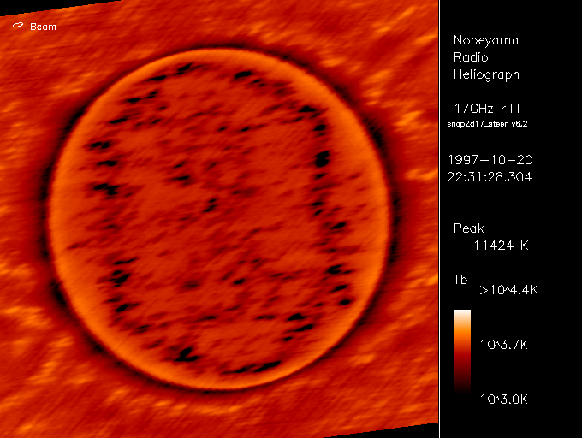Click the Peak label
The width and height of the screenshot is (582, 438).
pyautogui.click(x=468, y=228)
